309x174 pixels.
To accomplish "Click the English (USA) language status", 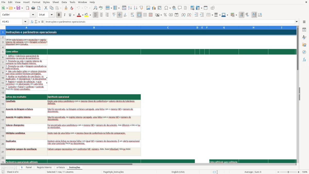I will pos(178,172).
